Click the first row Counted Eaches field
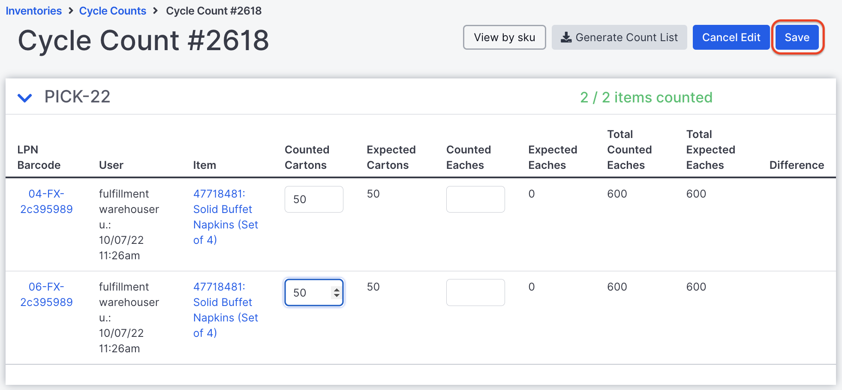 coord(475,199)
